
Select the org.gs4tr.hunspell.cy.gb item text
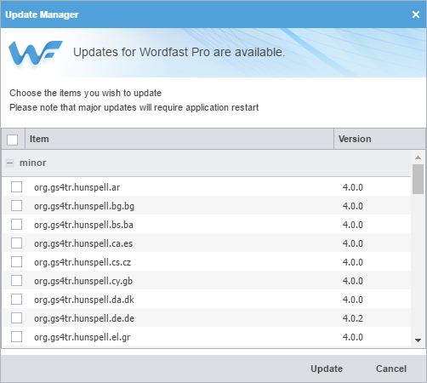83,281
